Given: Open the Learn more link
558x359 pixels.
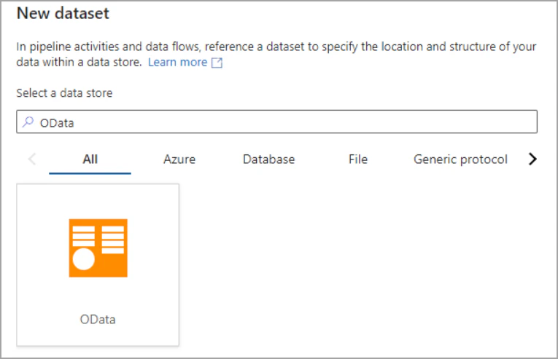Looking at the screenshot, I should pos(177,63).
